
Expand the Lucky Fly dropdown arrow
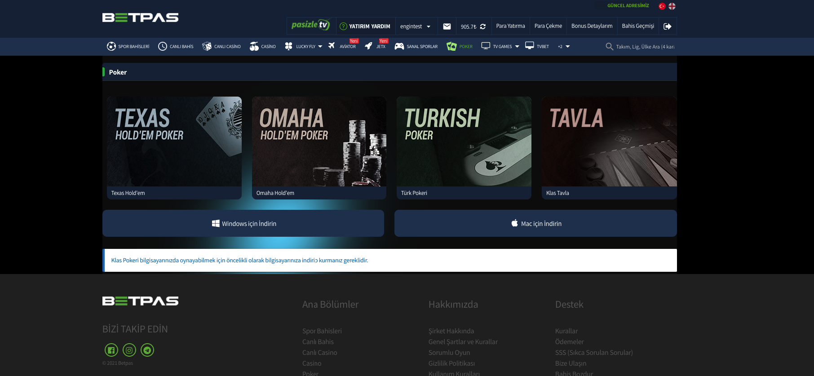click(x=320, y=47)
